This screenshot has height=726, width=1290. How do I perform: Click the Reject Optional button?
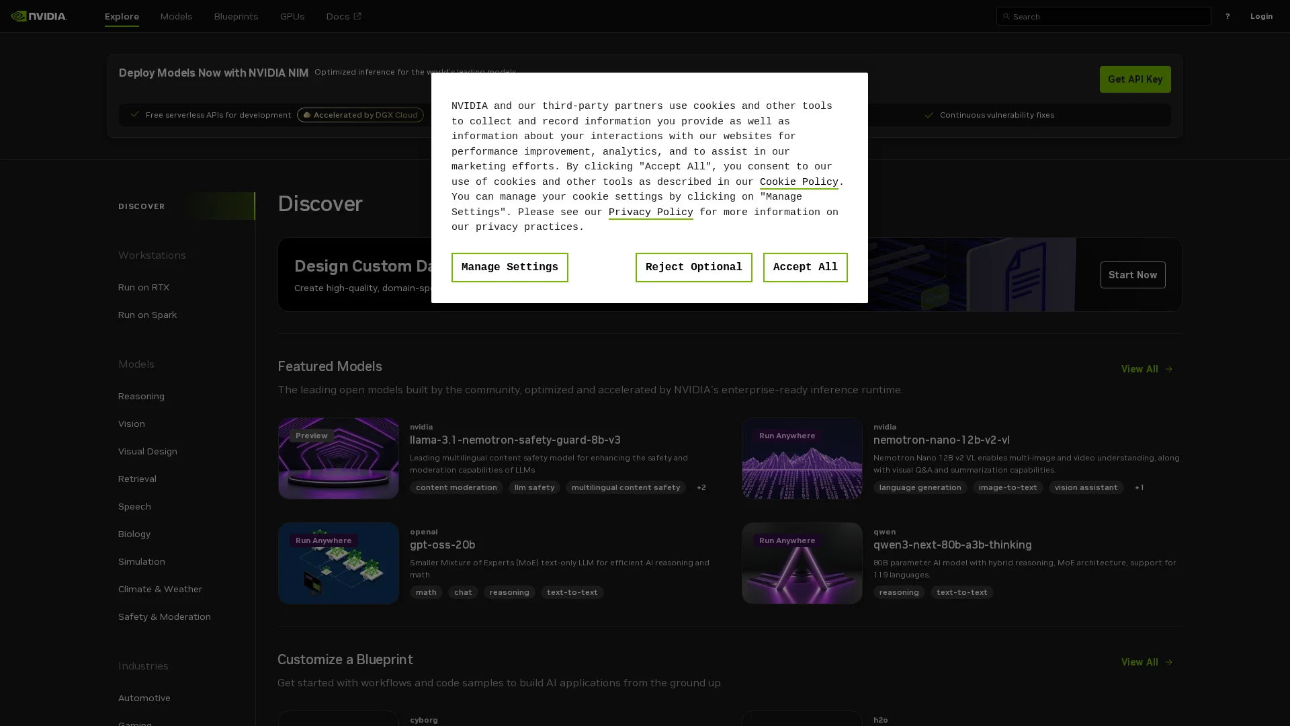tap(693, 268)
